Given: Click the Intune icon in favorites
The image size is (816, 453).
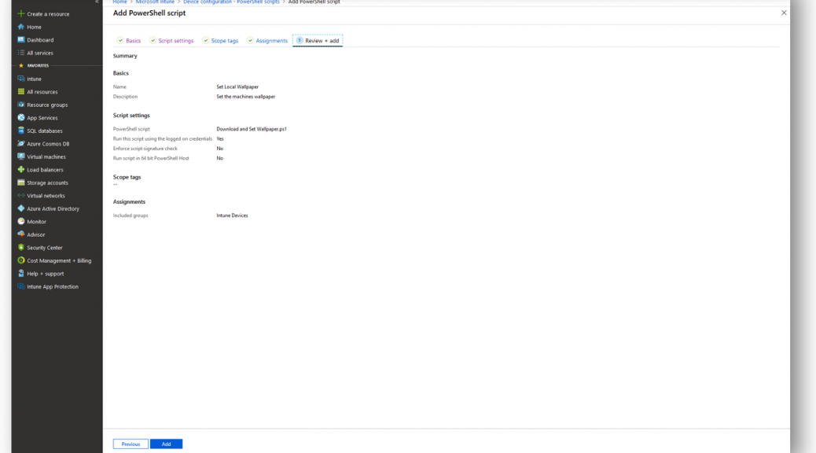Looking at the screenshot, I should [20, 79].
